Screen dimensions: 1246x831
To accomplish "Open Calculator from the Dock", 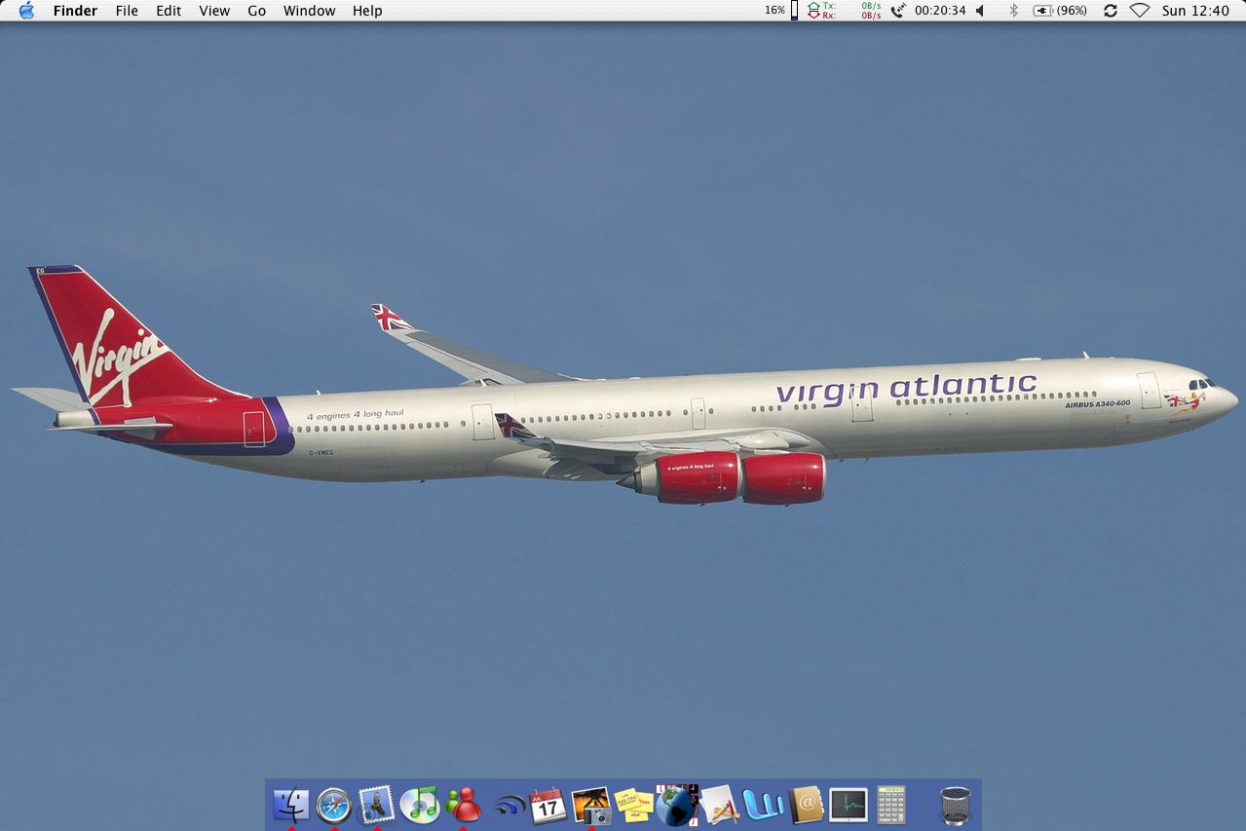I will click(891, 805).
